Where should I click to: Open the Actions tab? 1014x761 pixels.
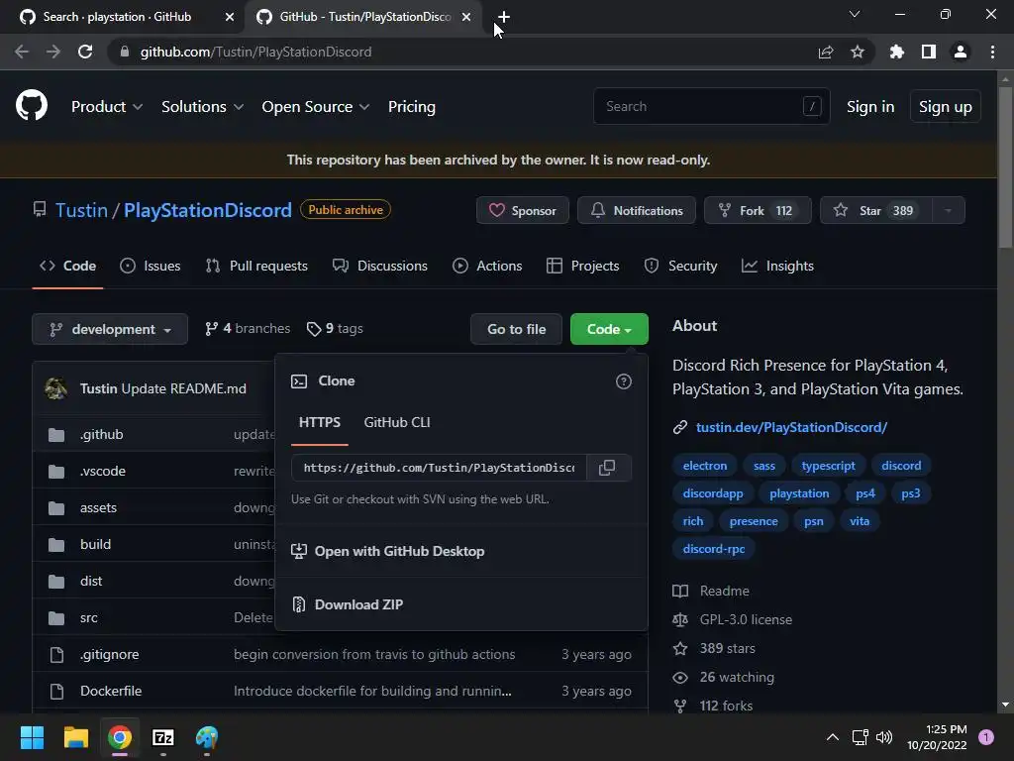click(487, 266)
